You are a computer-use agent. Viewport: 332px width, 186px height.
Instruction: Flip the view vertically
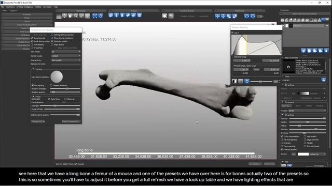pos(223,16)
